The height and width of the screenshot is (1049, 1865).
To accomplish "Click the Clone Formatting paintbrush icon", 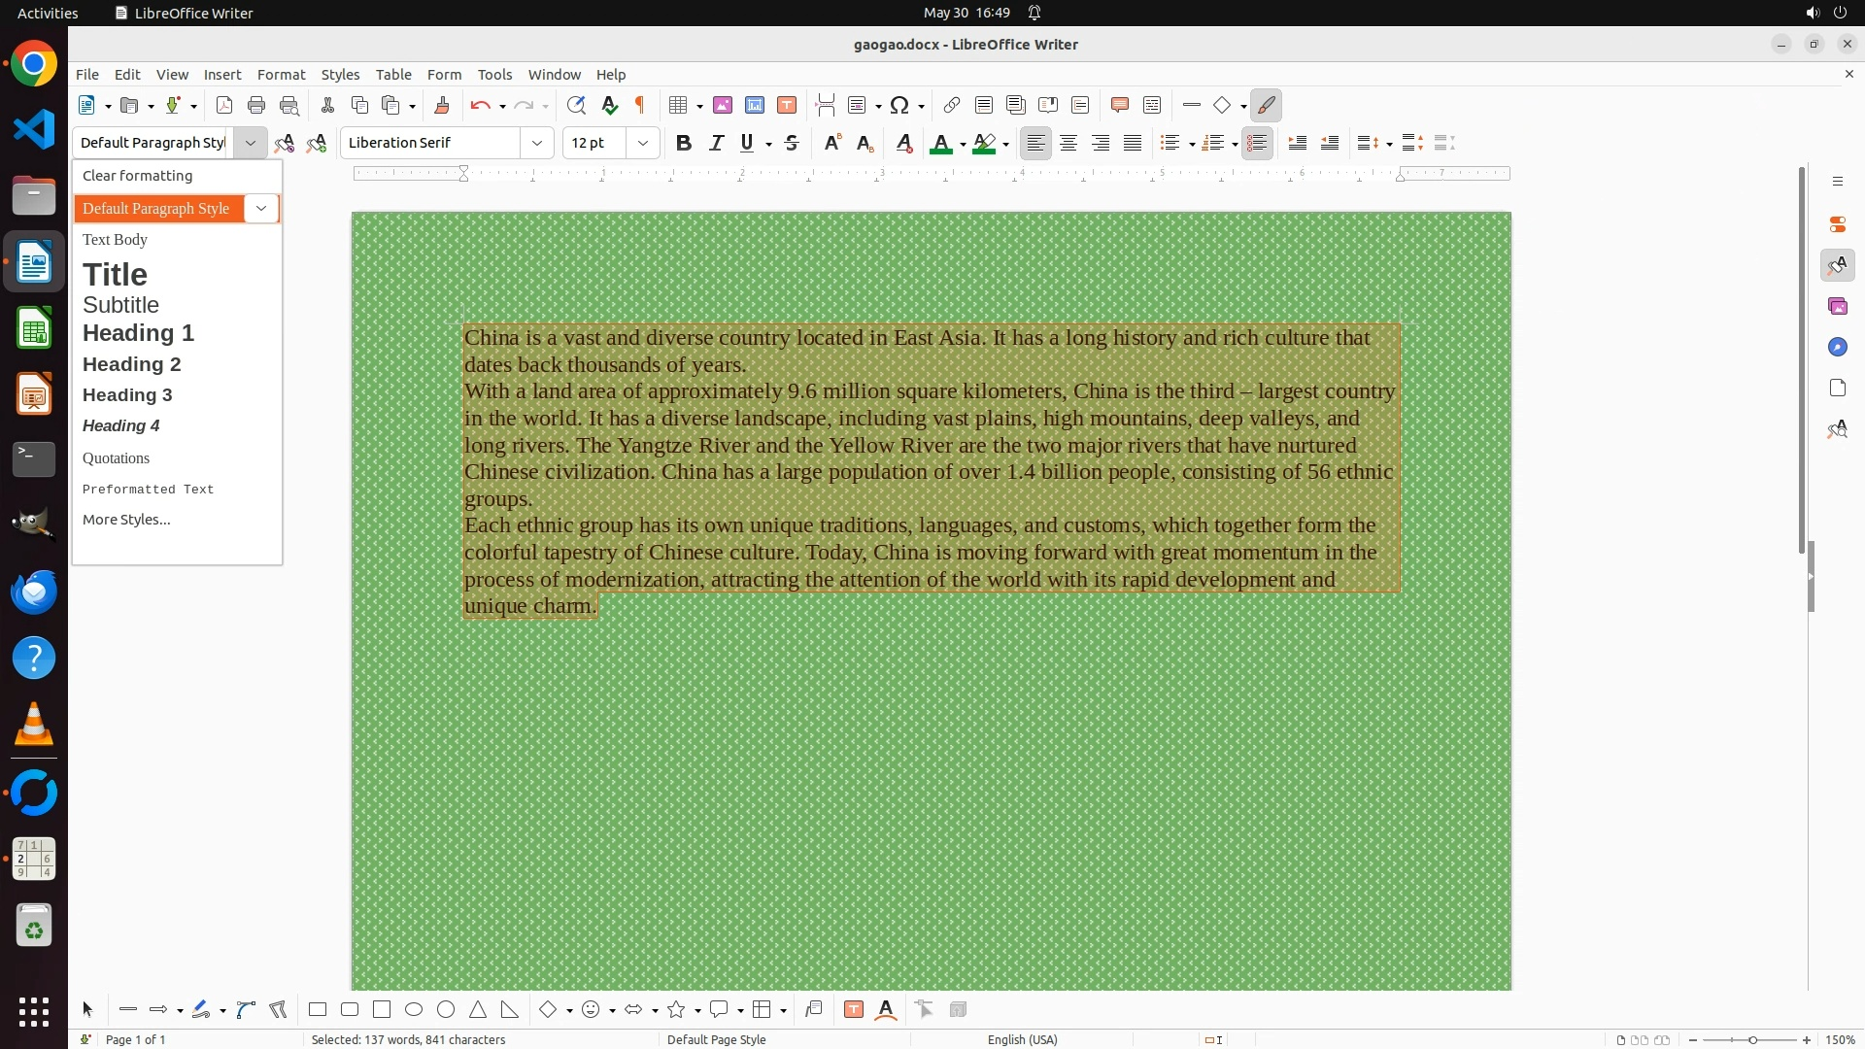I will coord(442,105).
